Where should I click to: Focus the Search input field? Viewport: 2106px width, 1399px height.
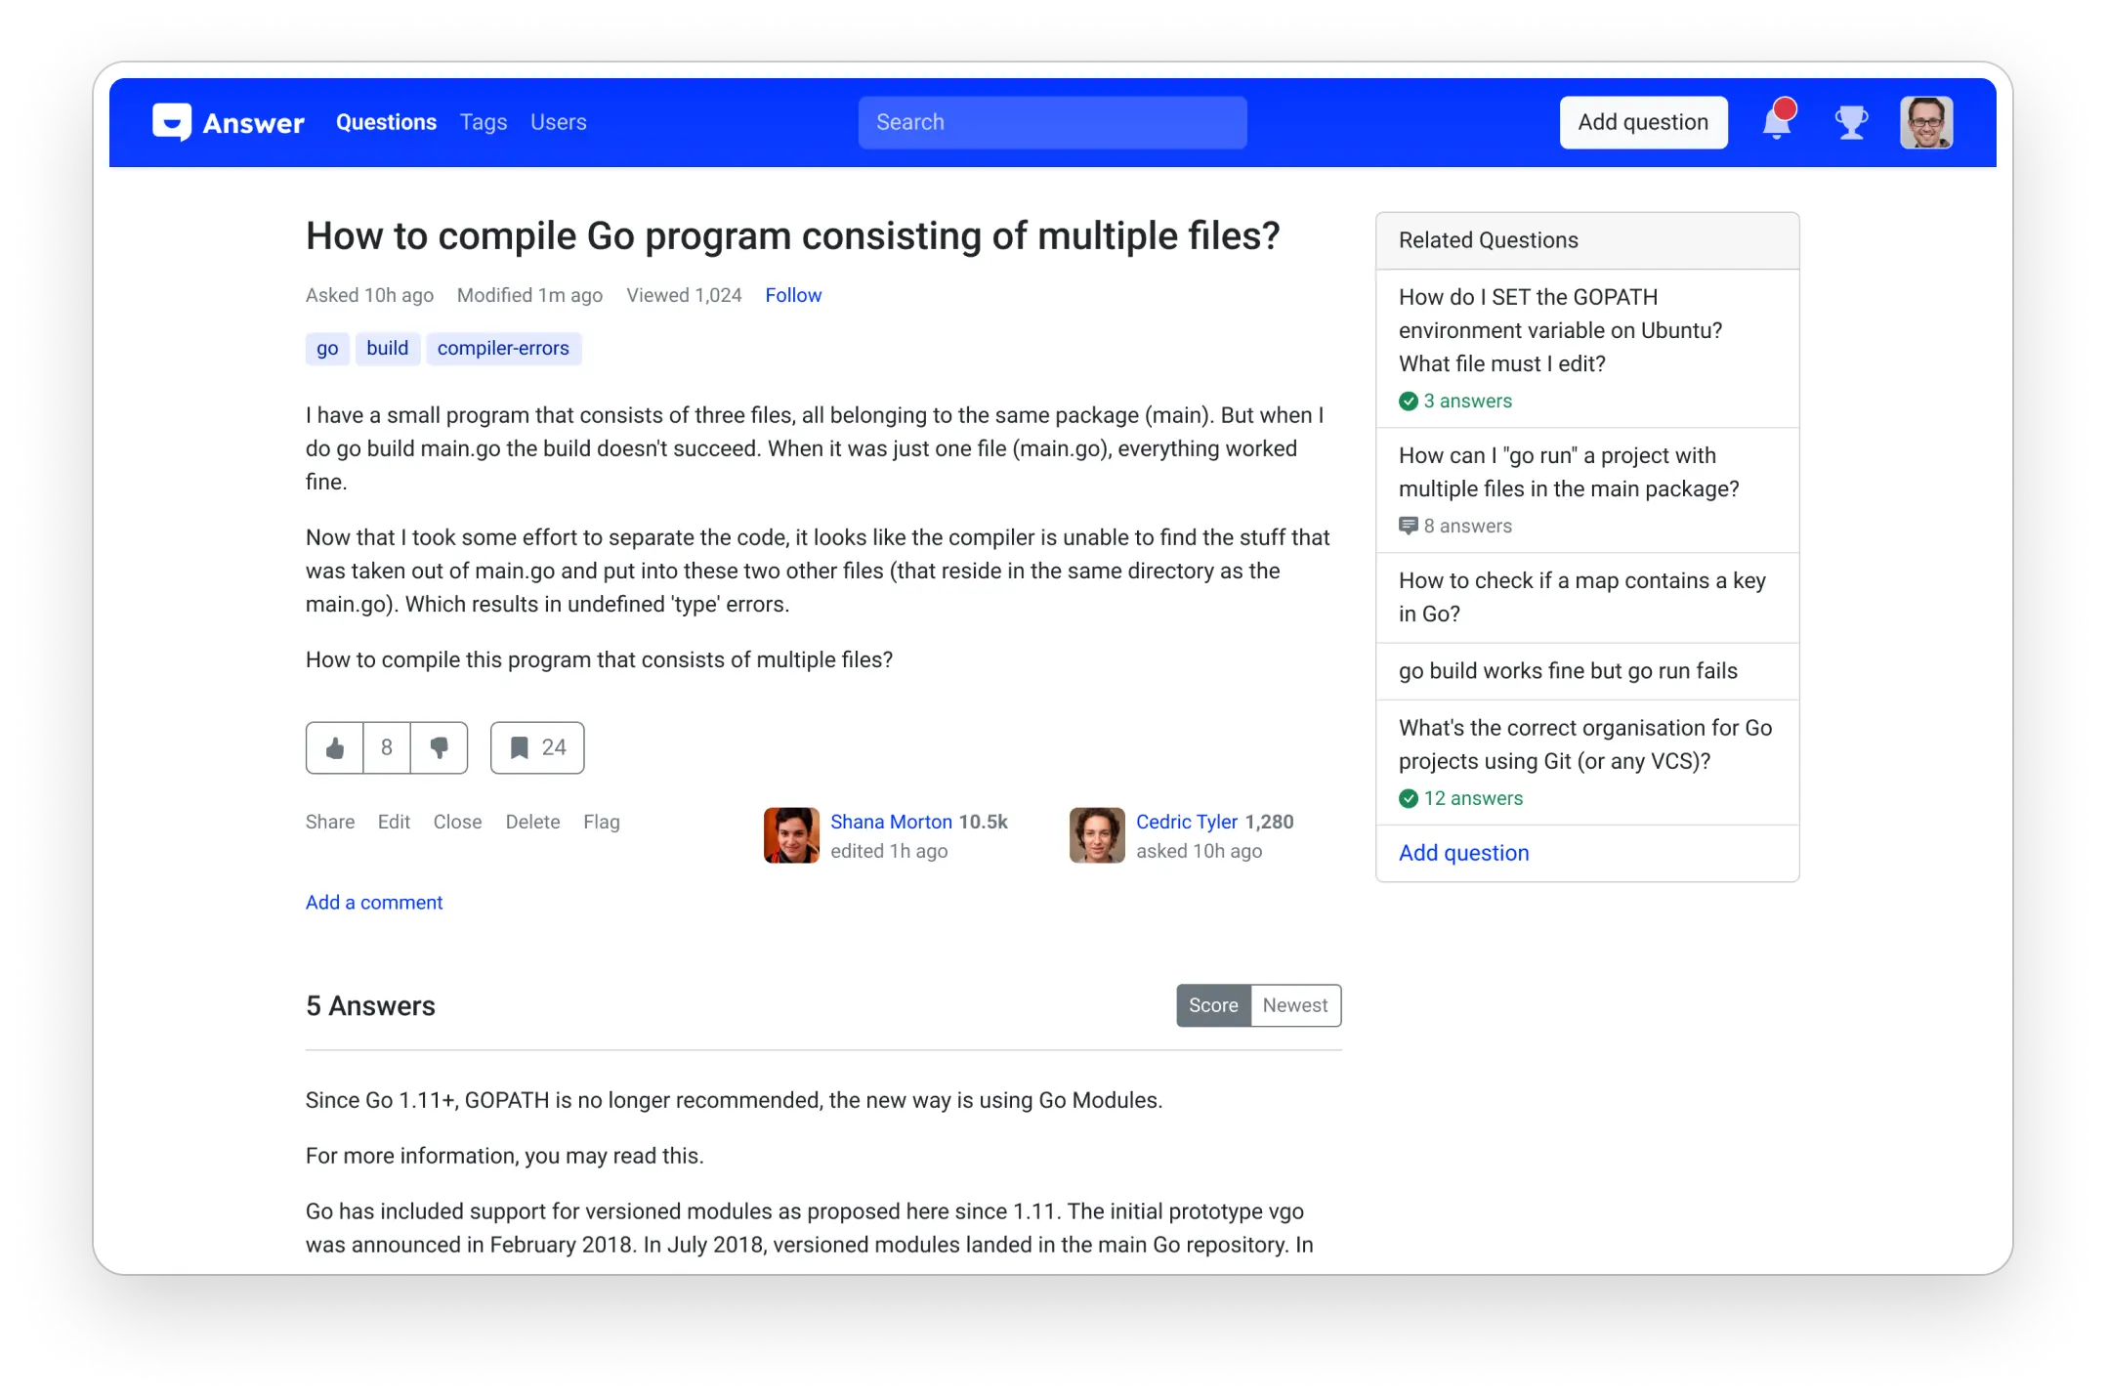click(1052, 122)
